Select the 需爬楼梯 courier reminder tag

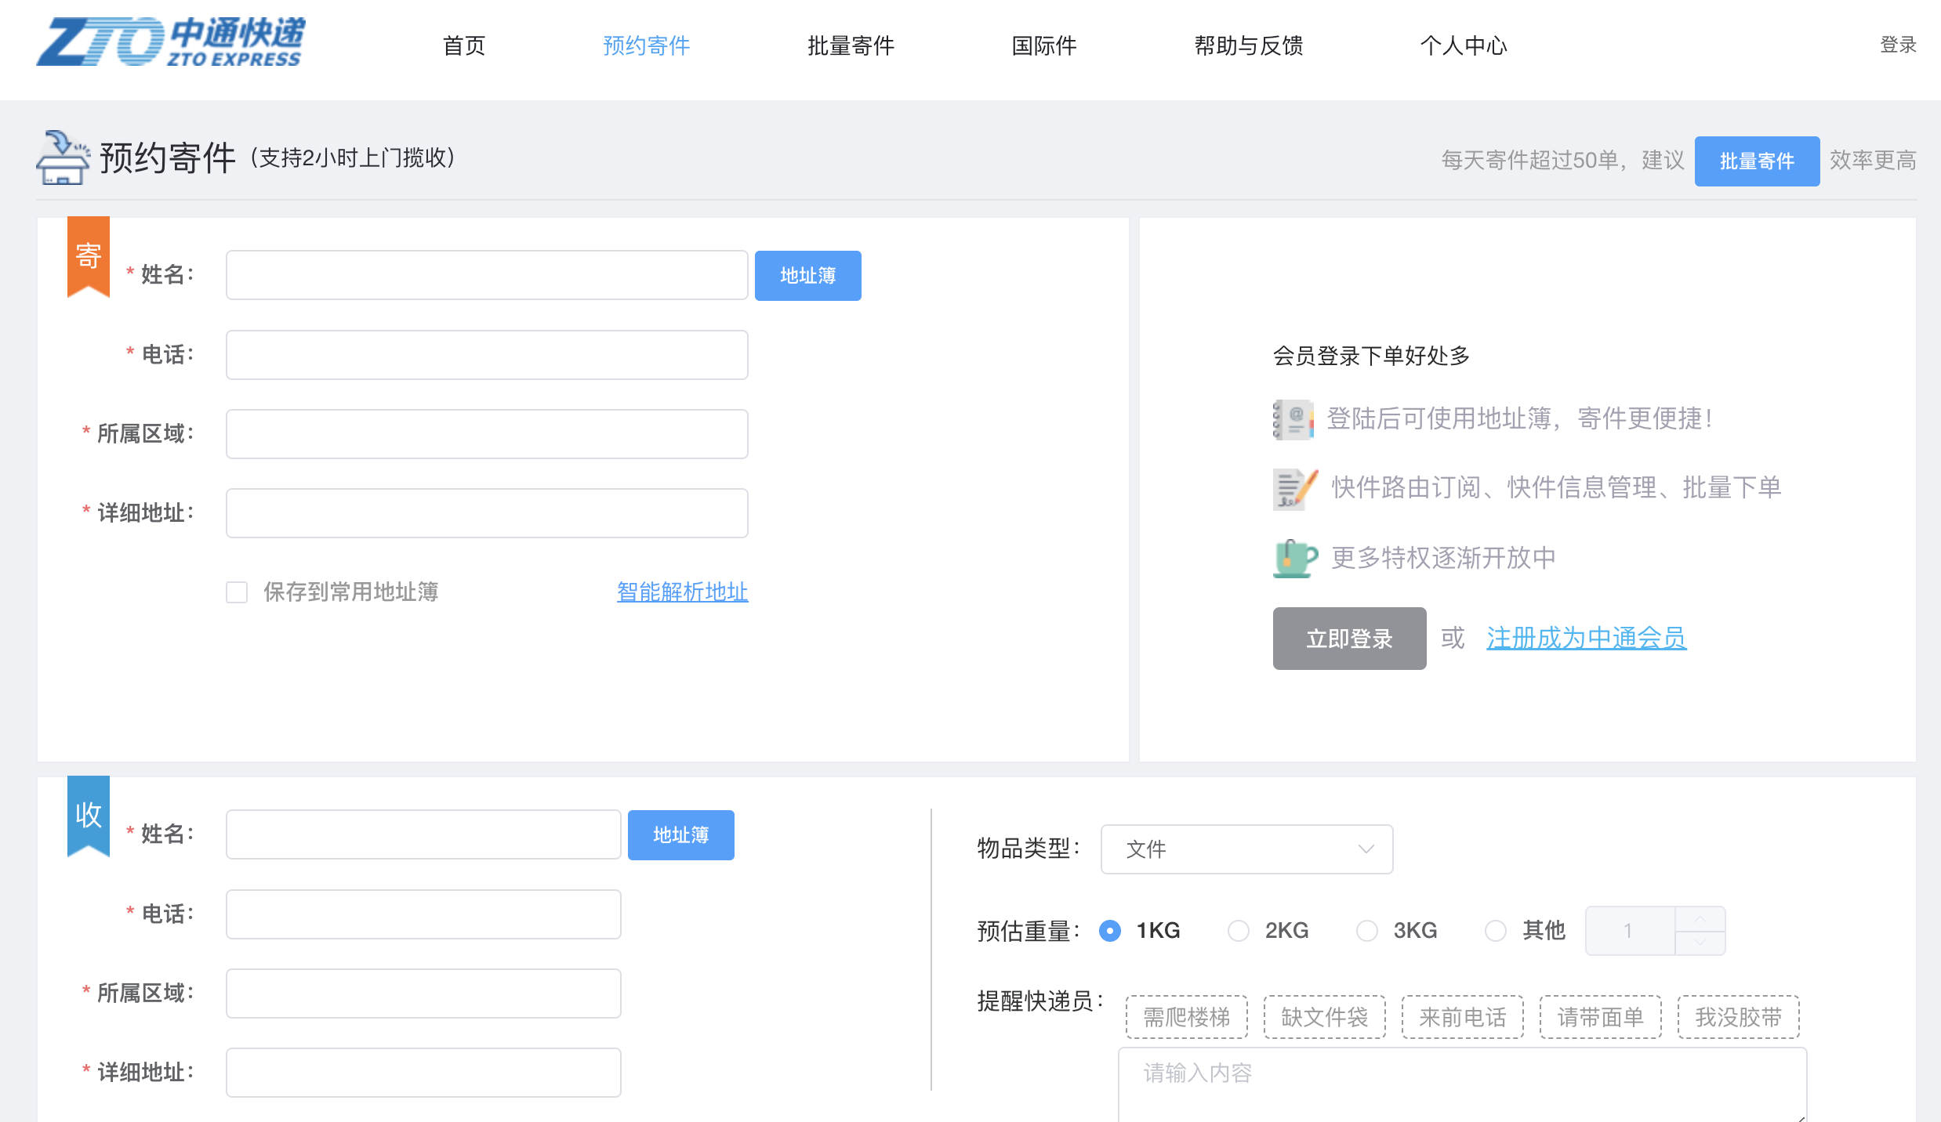tap(1187, 1017)
